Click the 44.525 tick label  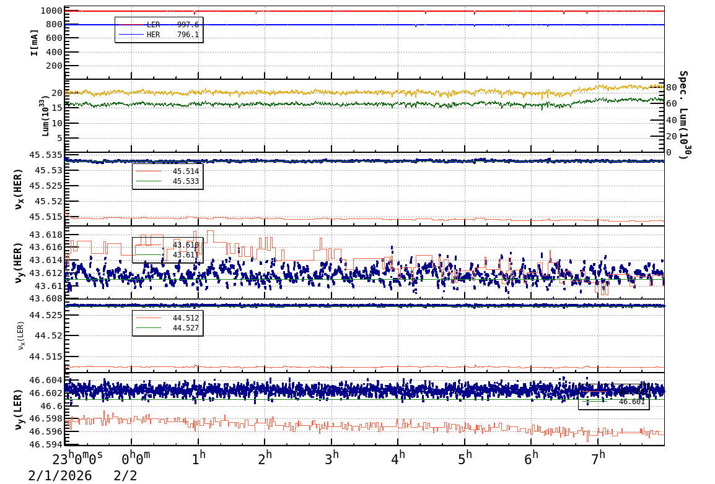pyautogui.click(x=46, y=314)
